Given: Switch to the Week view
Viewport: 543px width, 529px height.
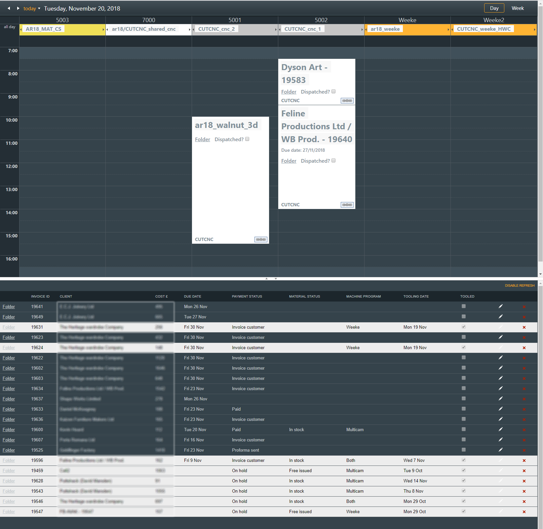Looking at the screenshot, I should pyautogui.click(x=518, y=8).
